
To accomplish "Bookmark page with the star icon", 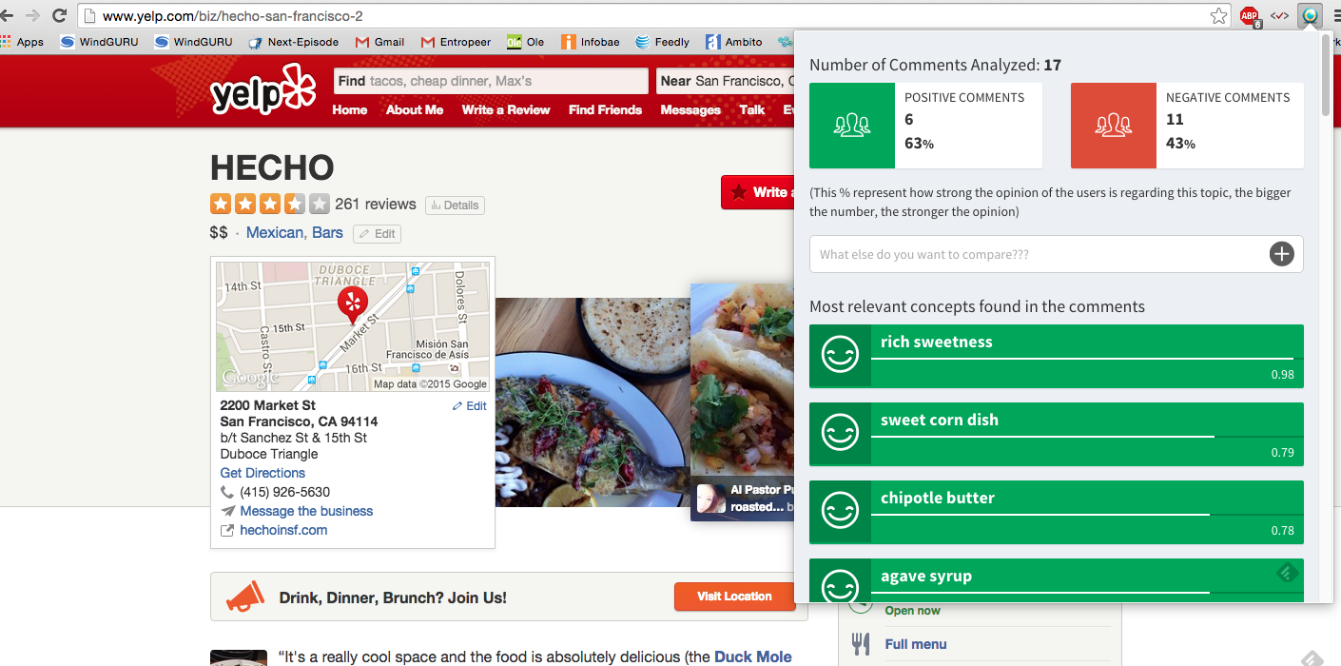I will point(1218,15).
